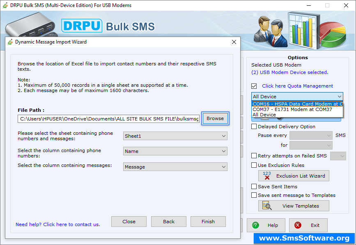Viewport: 356px width, 245px height.
Task: Open Click here Quota Management link
Action: coord(297,86)
